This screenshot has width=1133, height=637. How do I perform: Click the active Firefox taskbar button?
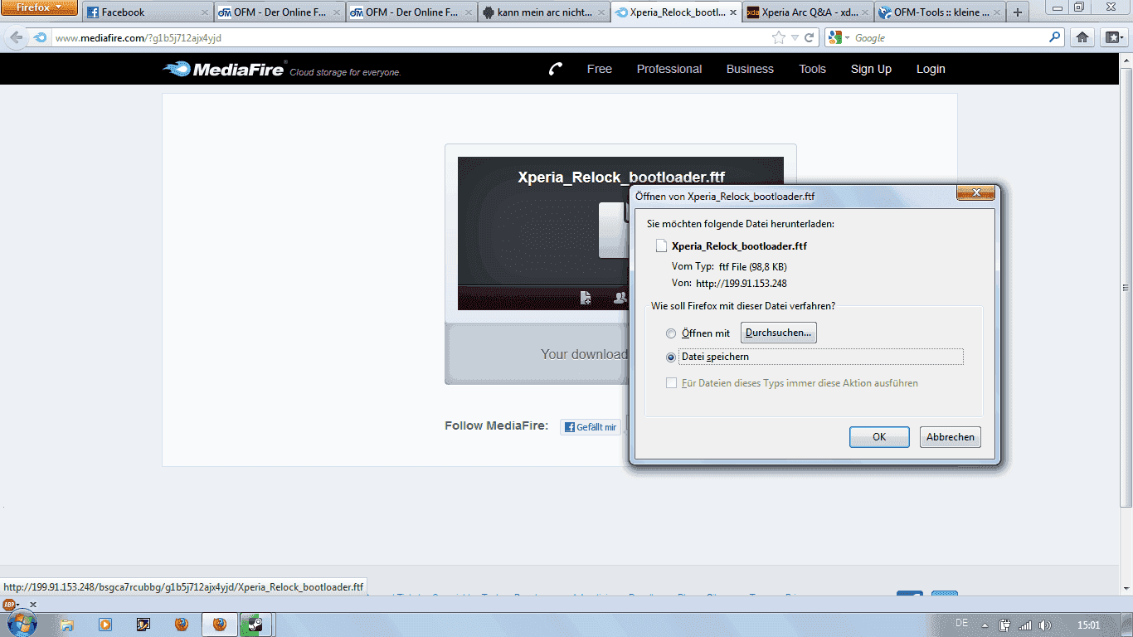pyautogui.click(x=220, y=625)
